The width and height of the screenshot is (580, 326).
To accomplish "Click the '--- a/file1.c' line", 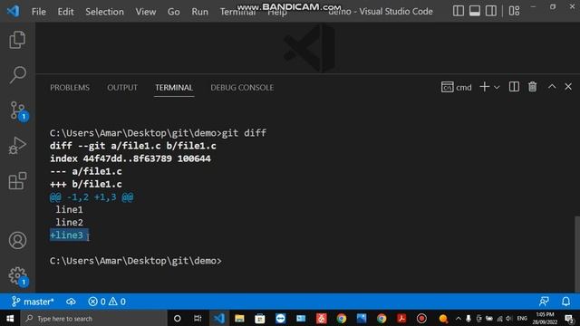I will [86, 171].
